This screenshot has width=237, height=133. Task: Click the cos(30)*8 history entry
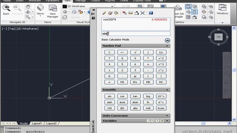click(x=110, y=20)
